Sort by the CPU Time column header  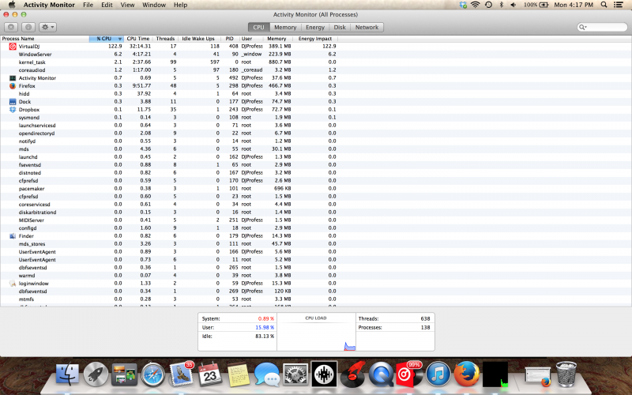click(138, 39)
